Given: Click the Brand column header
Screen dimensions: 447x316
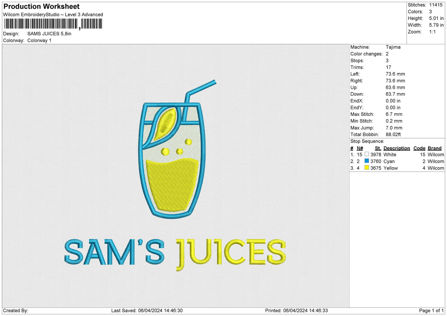Looking at the screenshot, I should coord(434,148).
